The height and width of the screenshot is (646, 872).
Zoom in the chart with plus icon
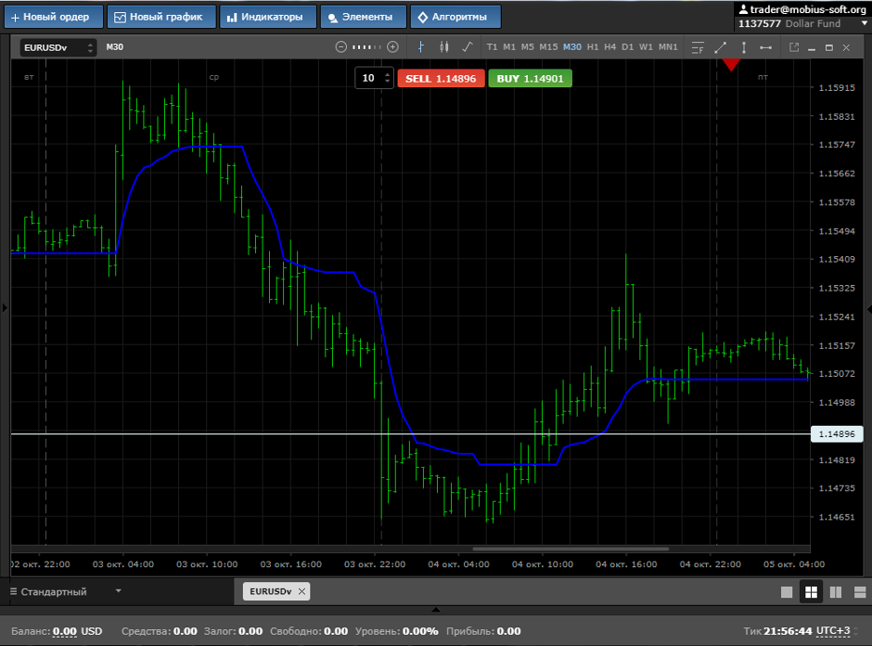click(x=392, y=47)
